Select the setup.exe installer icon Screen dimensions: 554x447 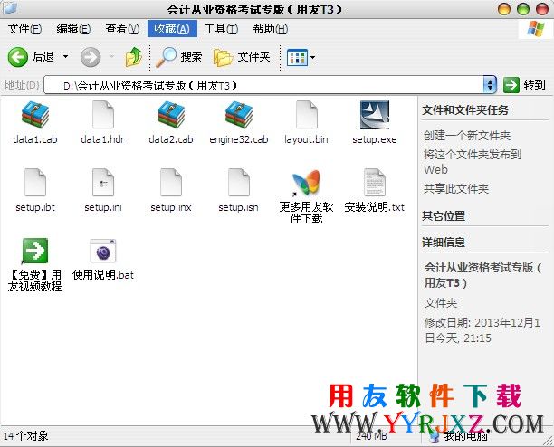pyautogui.click(x=375, y=115)
